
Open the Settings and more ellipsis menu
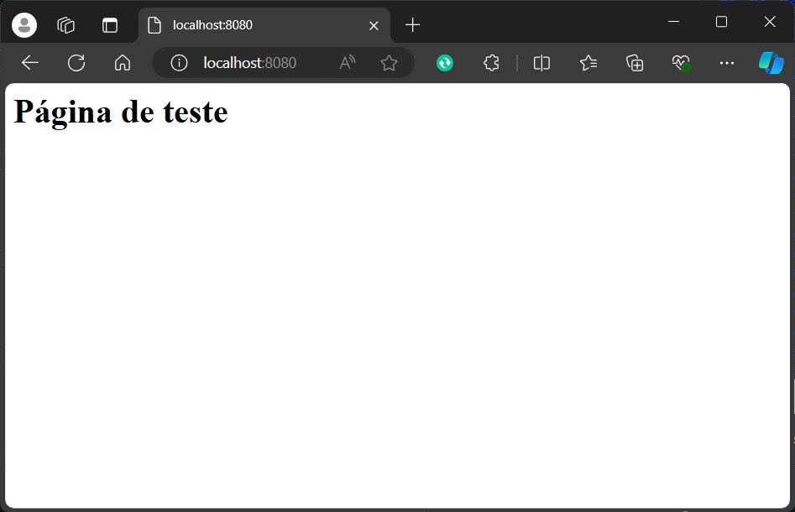(x=727, y=63)
